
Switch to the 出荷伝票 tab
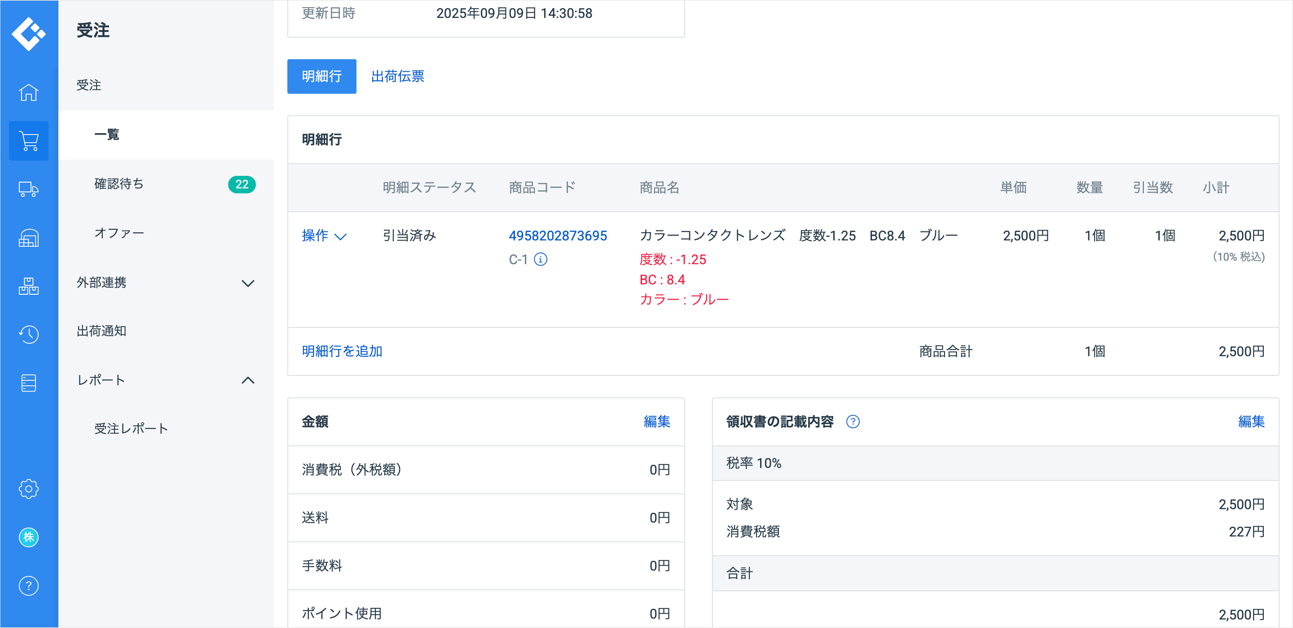click(x=397, y=76)
